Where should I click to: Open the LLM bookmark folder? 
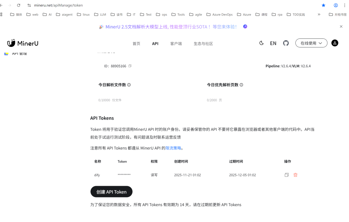100,15
